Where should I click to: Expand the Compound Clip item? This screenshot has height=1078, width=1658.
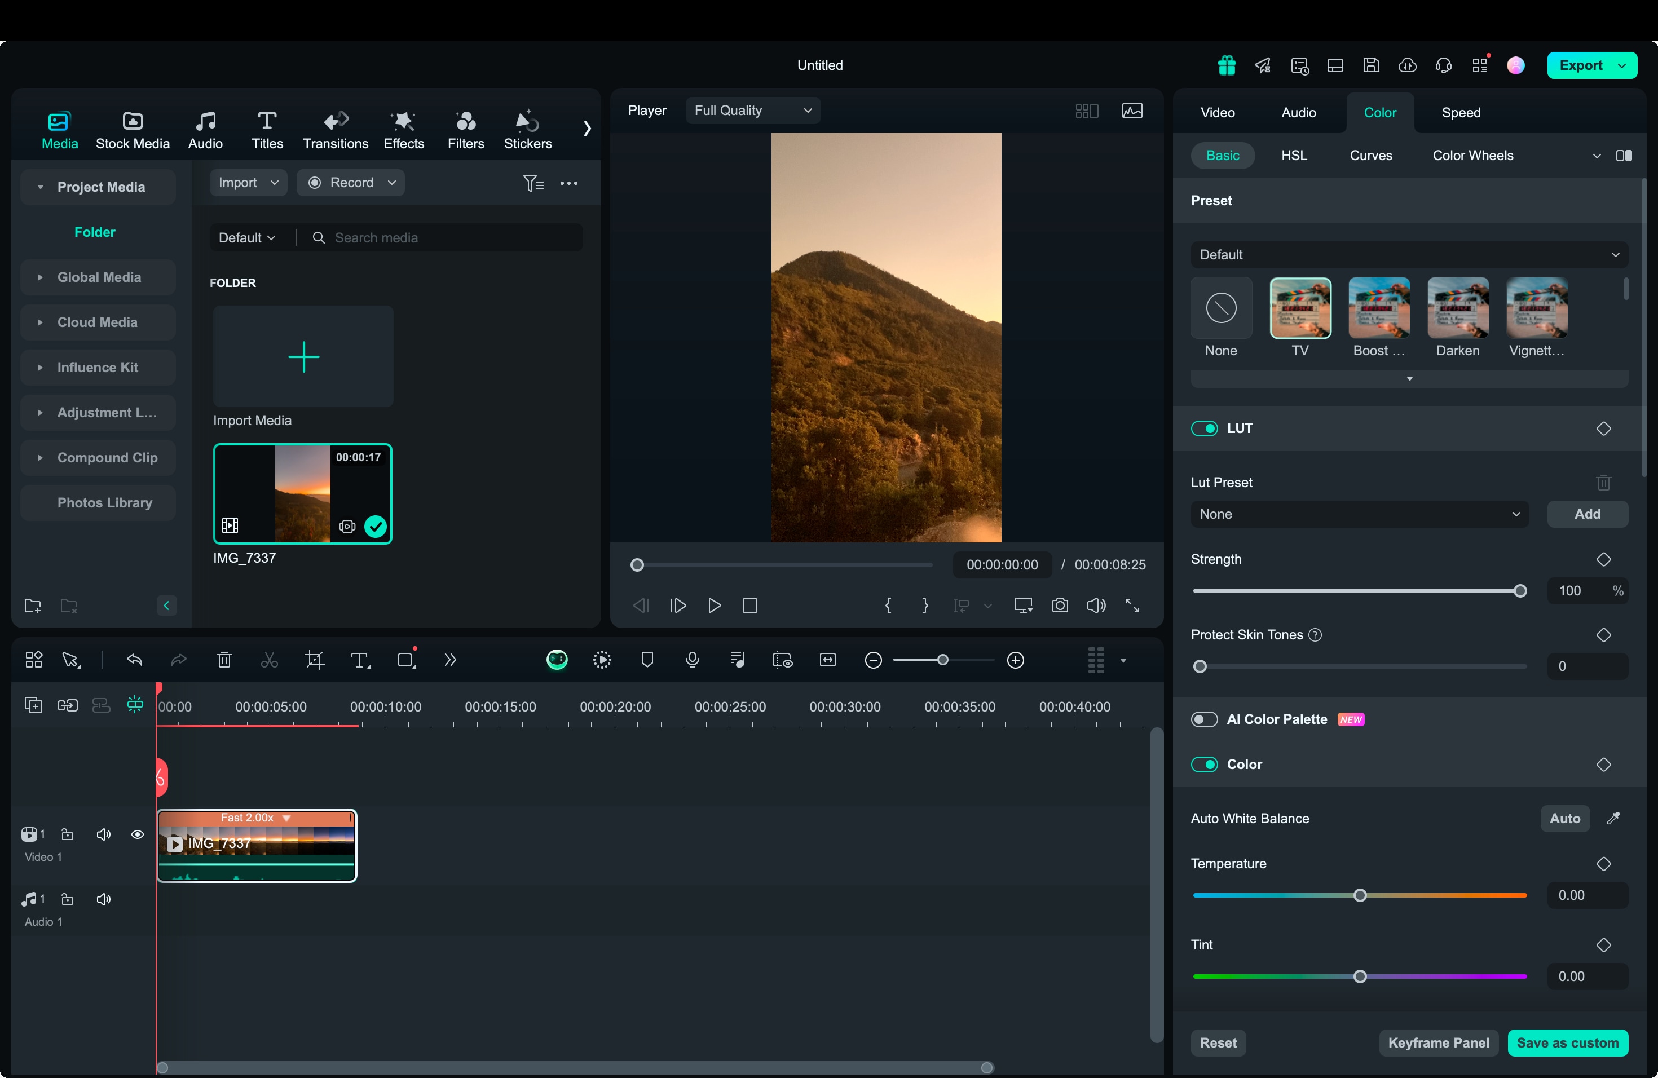98,457
